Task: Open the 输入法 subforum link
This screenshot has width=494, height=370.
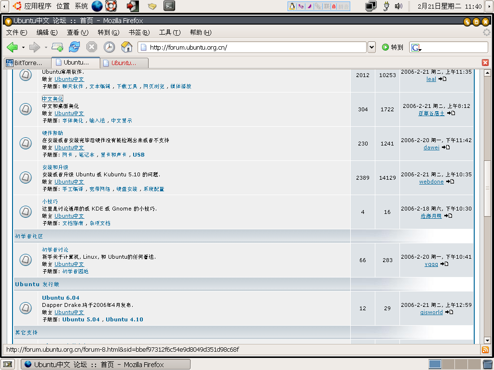Action: pyautogui.click(x=97, y=120)
